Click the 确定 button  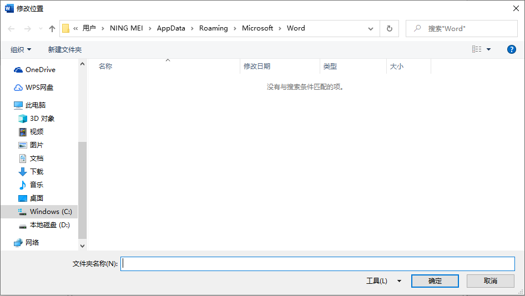(x=435, y=281)
